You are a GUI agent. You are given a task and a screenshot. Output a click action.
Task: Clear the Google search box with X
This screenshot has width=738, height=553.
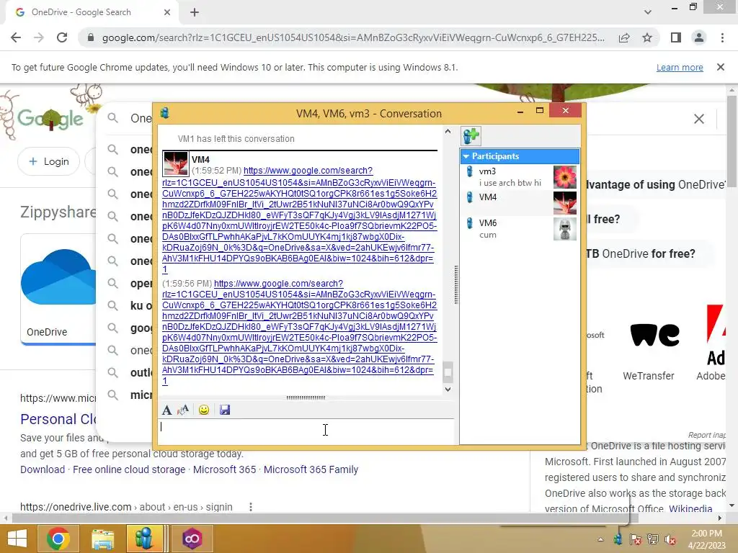click(699, 119)
